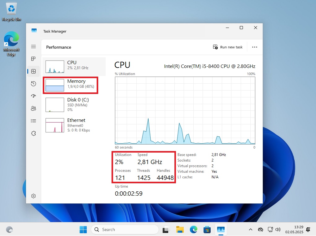Open Task Manager settings gear

click(33, 196)
